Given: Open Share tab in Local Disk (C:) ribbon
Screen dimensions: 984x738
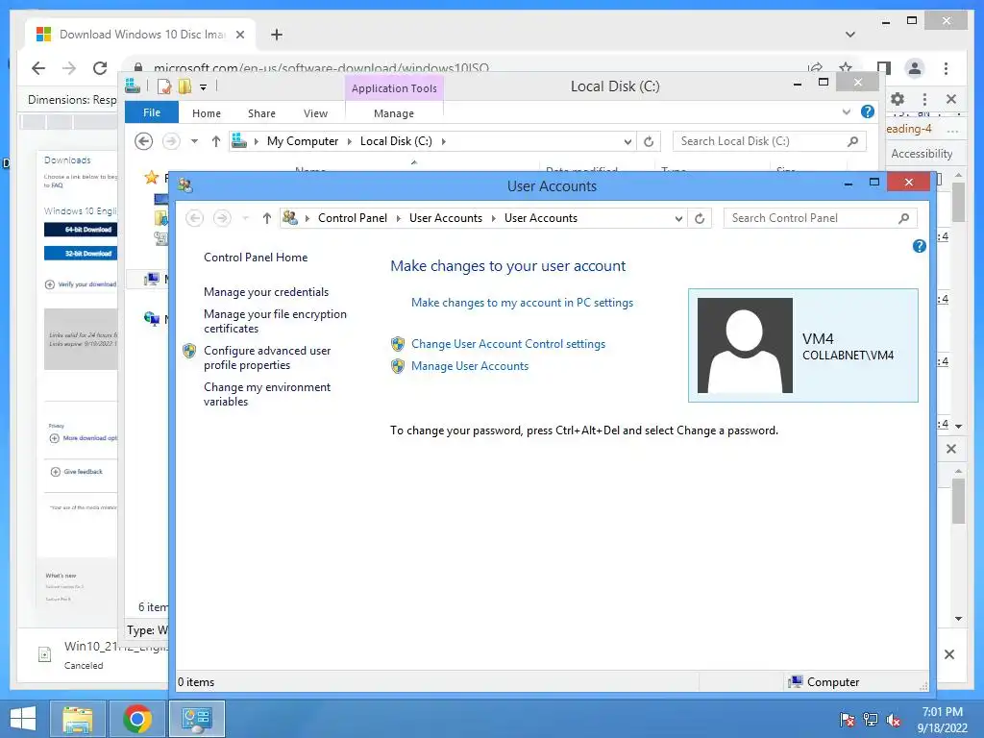Looking at the screenshot, I should click(x=261, y=113).
